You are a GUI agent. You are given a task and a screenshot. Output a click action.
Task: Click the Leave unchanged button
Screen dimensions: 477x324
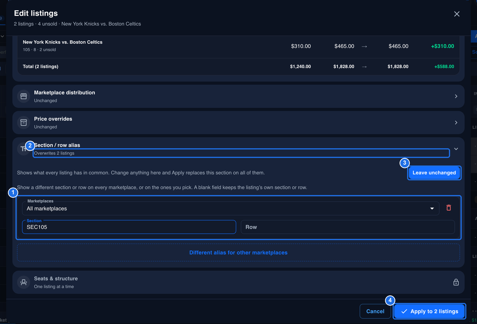click(434, 172)
